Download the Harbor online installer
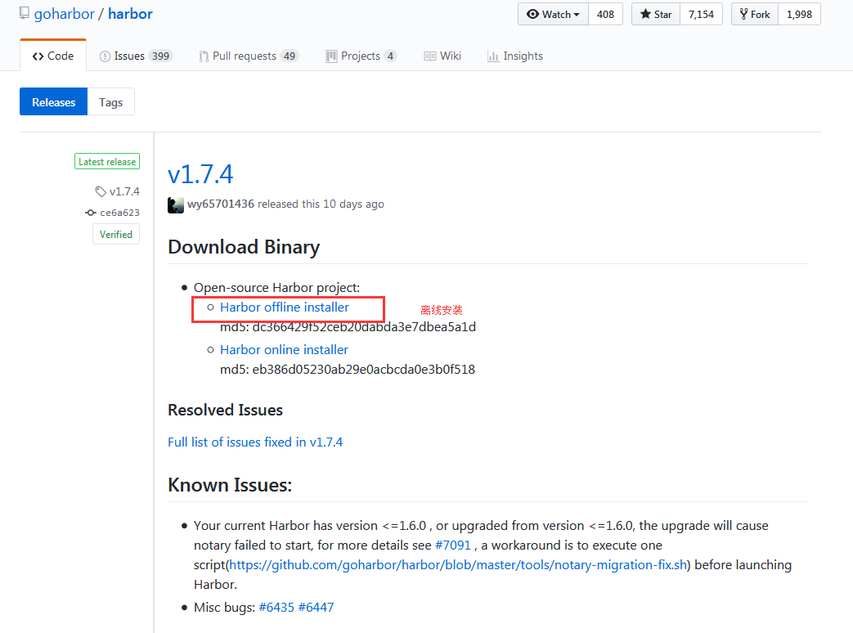This screenshot has height=633, width=853. (284, 350)
